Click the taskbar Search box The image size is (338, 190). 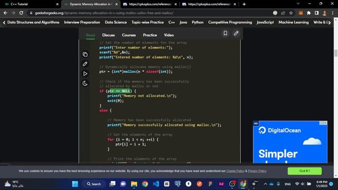click(x=94, y=184)
